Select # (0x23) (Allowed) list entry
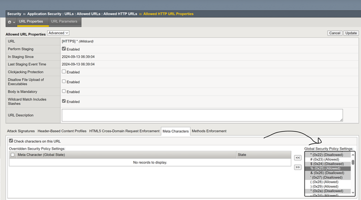The height and width of the screenshot is (200, 361). tap(328, 159)
